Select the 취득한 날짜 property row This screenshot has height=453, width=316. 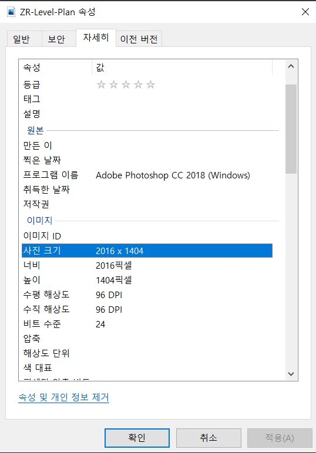[147, 190]
